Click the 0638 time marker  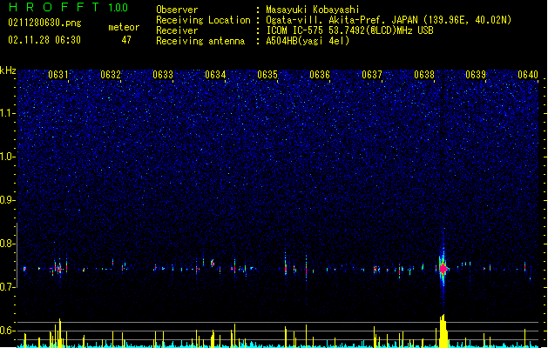point(424,75)
